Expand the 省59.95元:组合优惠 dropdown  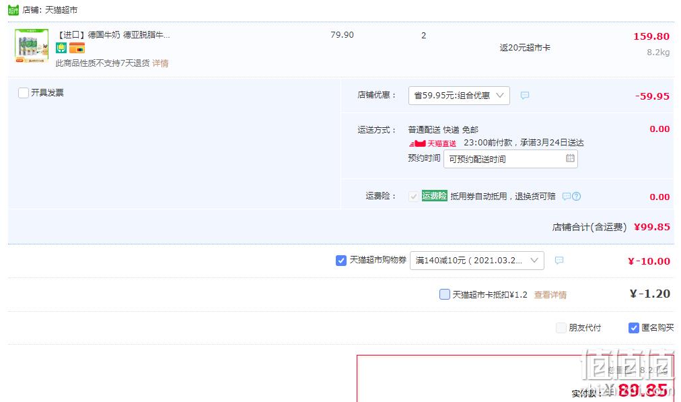pyautogui.click(x=459, y=96)
